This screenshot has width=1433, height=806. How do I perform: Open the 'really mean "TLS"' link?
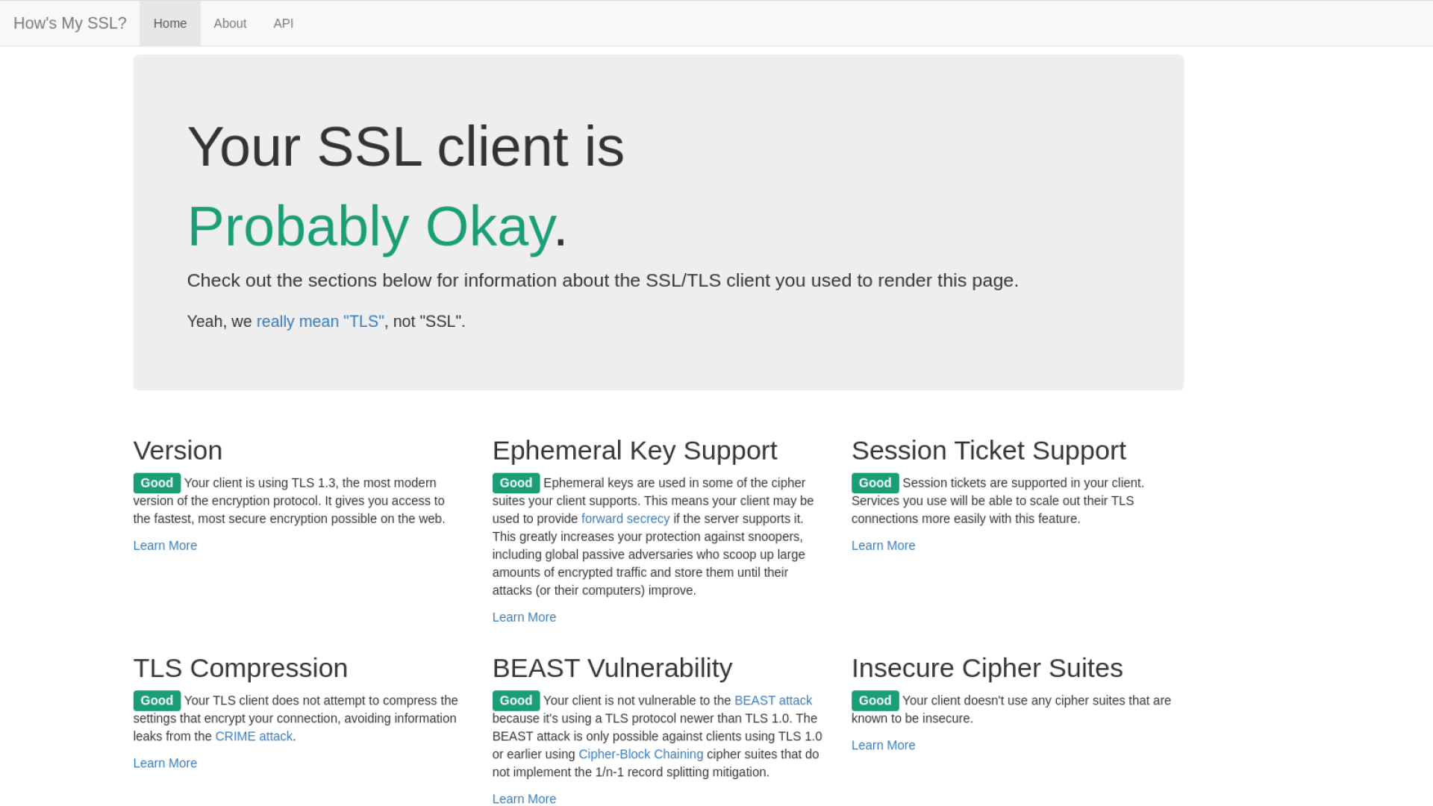(320, 322)
